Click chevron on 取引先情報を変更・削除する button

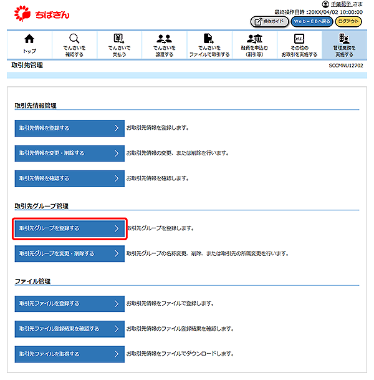coord(117,153)
